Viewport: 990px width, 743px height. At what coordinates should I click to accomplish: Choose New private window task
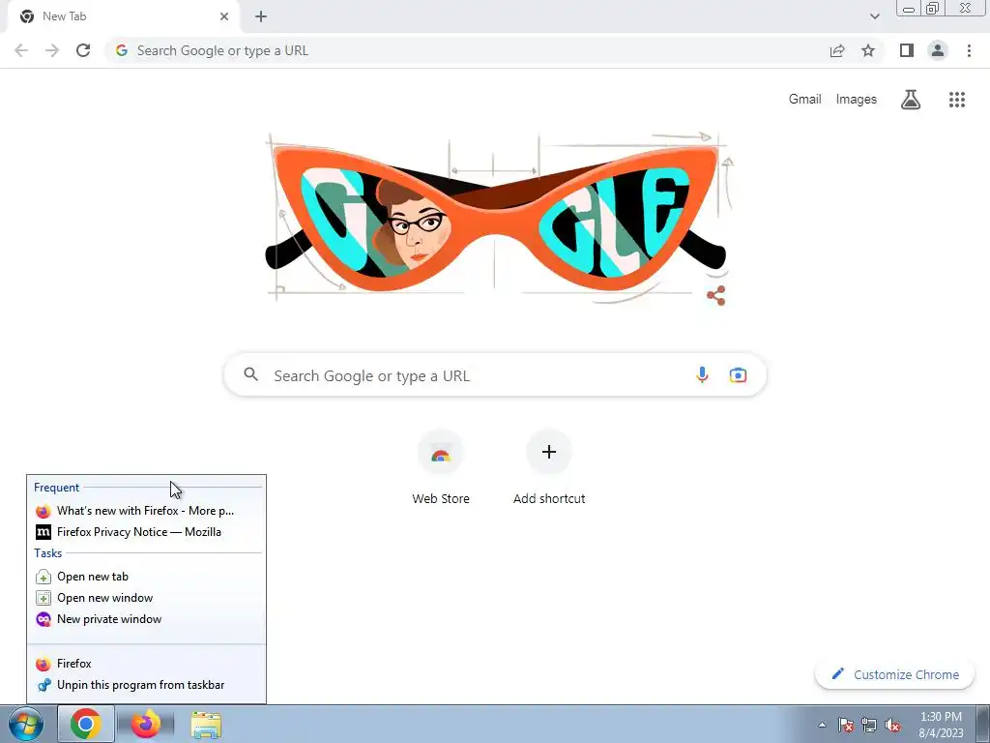147,619
